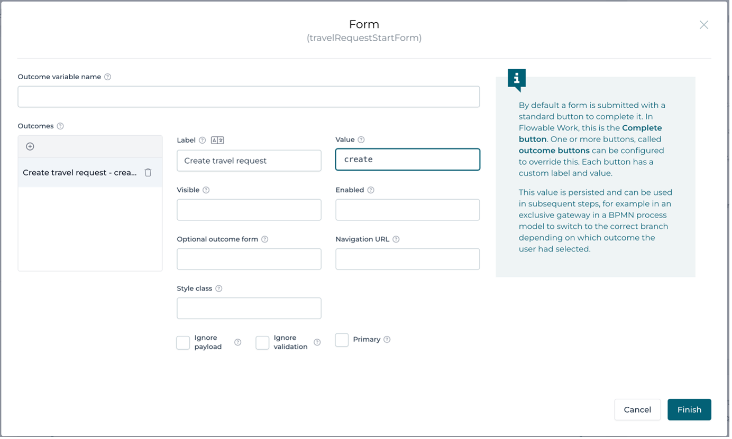Click help icon beside Outcomes heading
732x439 pixels.
pyautogui.click(x=60, y=126)
